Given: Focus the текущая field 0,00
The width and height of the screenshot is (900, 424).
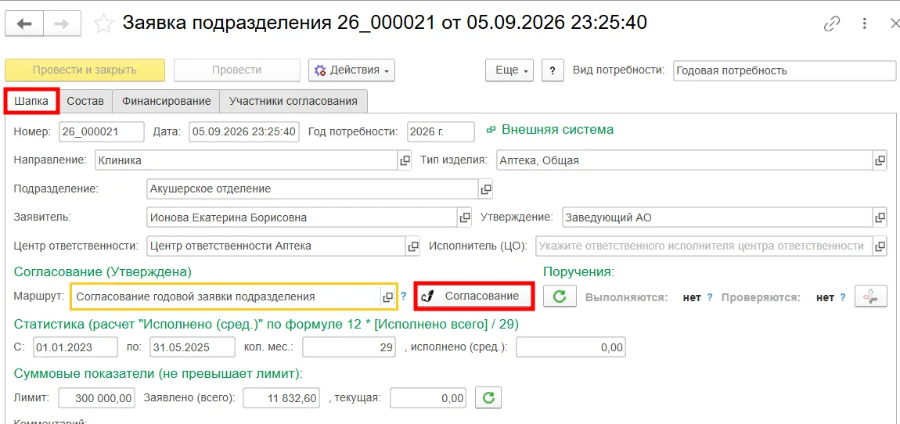Looking at the screenshot, I should click(428, 397).
